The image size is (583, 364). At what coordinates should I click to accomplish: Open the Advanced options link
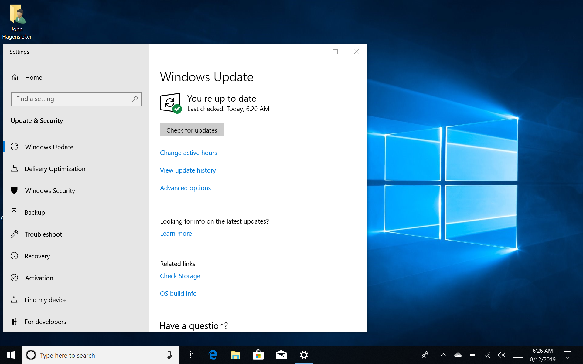pos(185,188)
